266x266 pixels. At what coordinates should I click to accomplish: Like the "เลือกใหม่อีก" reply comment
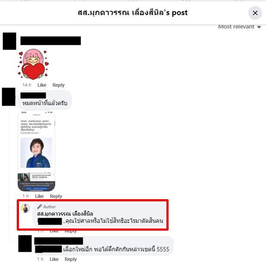click(54, 259)
